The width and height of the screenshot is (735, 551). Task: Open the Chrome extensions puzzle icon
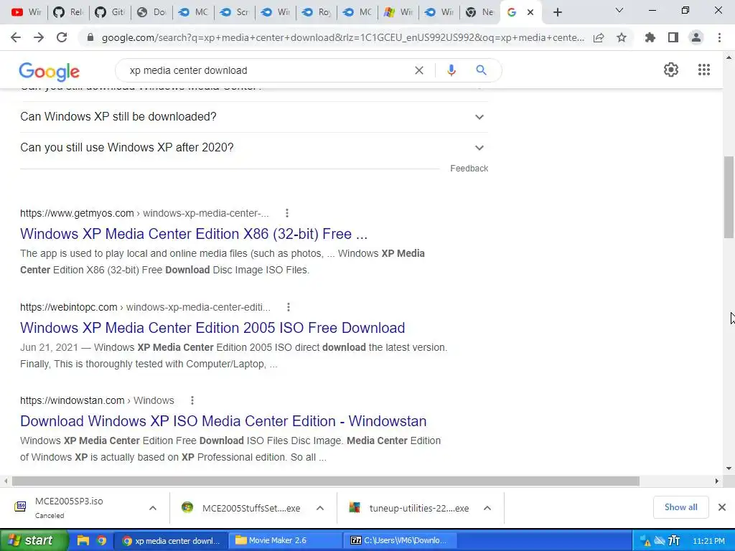[650, 37]
